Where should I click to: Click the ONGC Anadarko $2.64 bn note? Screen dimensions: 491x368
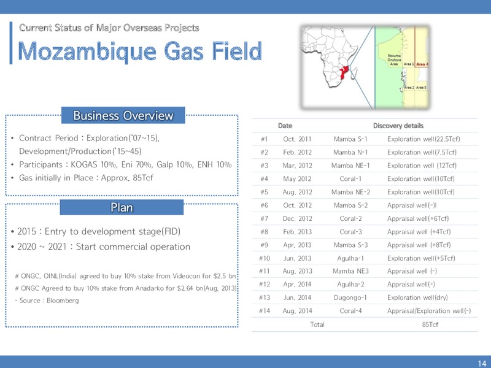126,288
